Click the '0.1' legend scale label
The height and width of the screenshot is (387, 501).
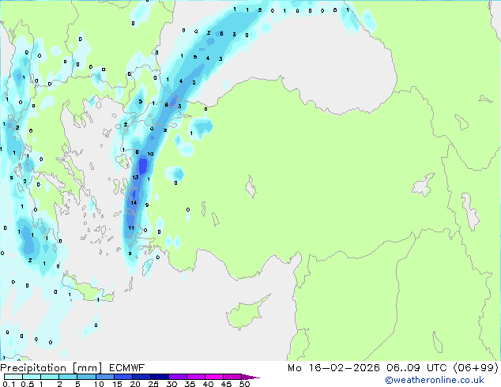pos(9,384)
